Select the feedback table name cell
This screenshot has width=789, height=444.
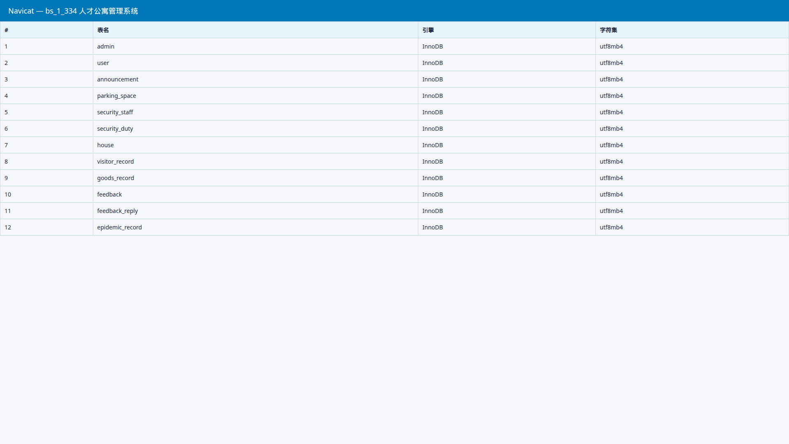[255, 194]
